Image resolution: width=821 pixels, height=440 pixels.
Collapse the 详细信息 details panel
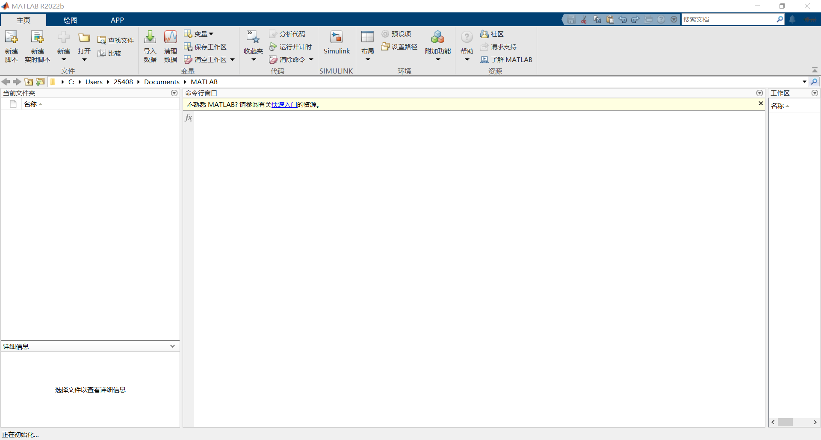click(173, 346)
